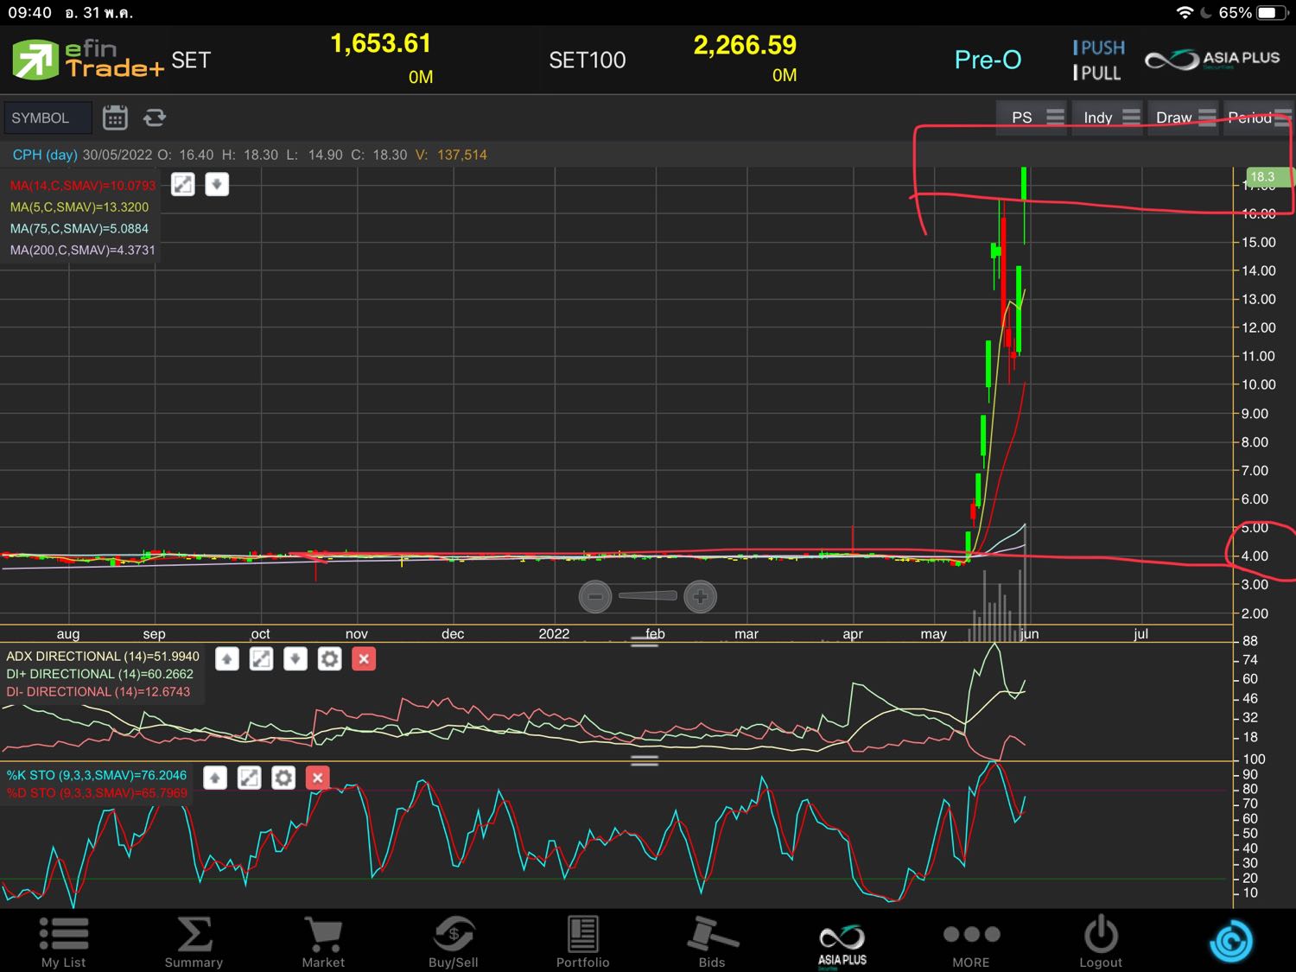Open the Summary tab
The width and height of the screenshot is (1296, 972).
[x=194, y=943]
